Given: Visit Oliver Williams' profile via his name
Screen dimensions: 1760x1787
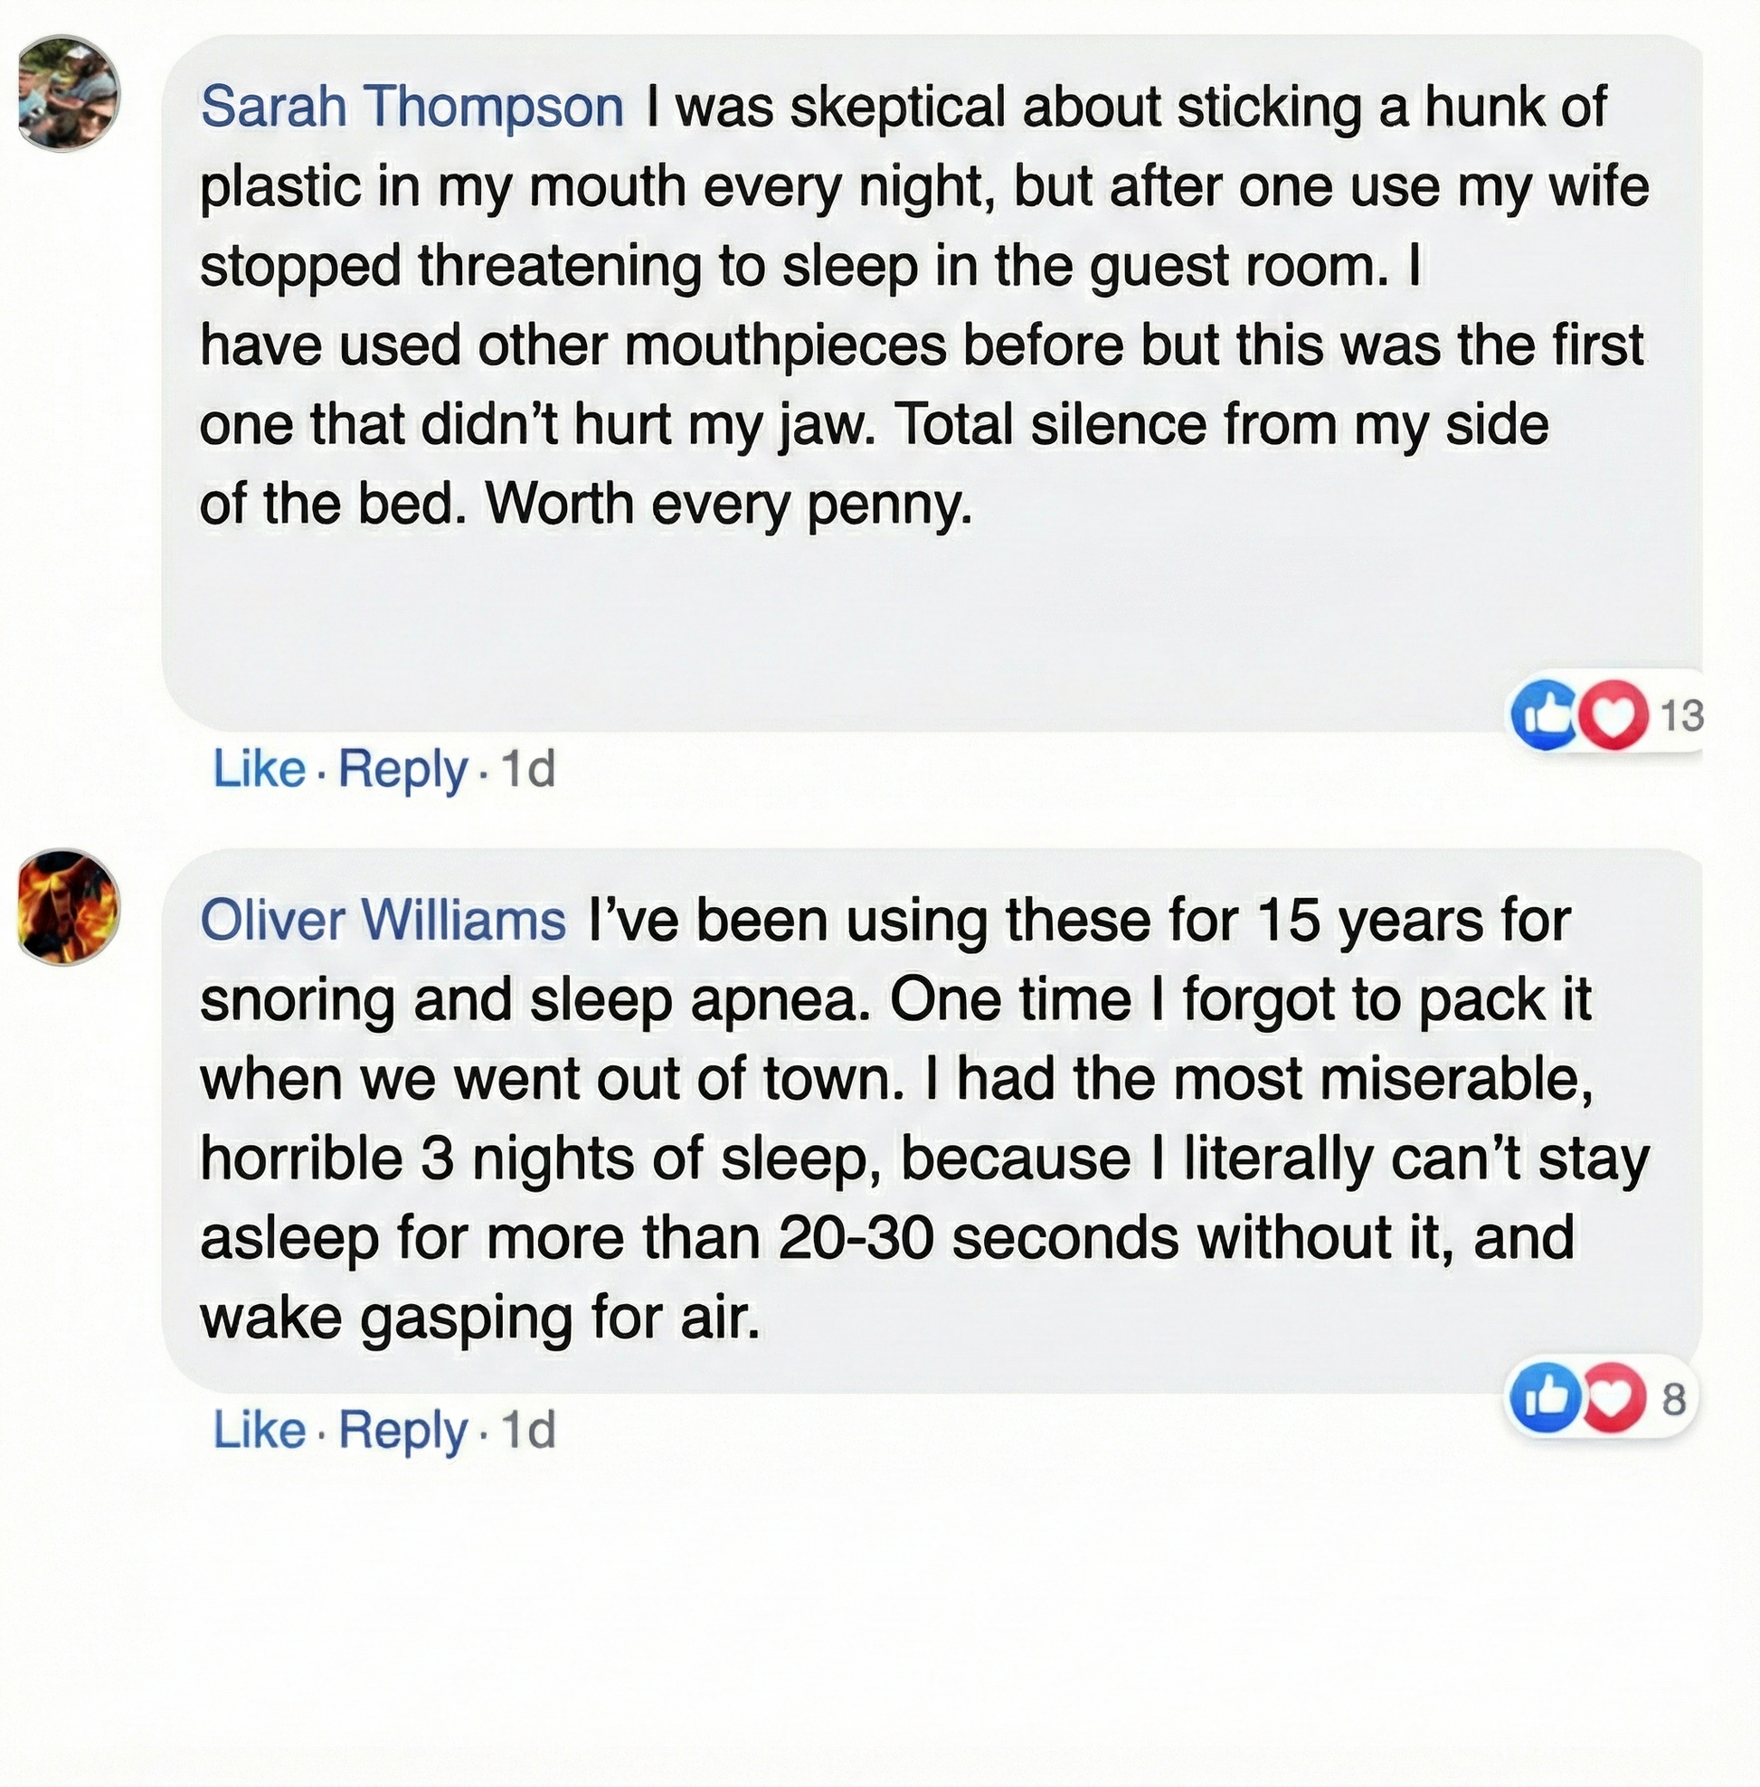Looking at the screenshot, I should coord(383,920).
